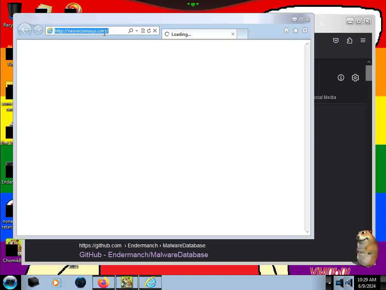Open Extensions puzzle icon in Firefox
Viewport: 386px width, 290px height.
click(x=349, y=40)
